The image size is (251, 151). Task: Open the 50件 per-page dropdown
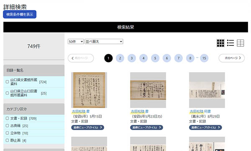pos(76,41)
